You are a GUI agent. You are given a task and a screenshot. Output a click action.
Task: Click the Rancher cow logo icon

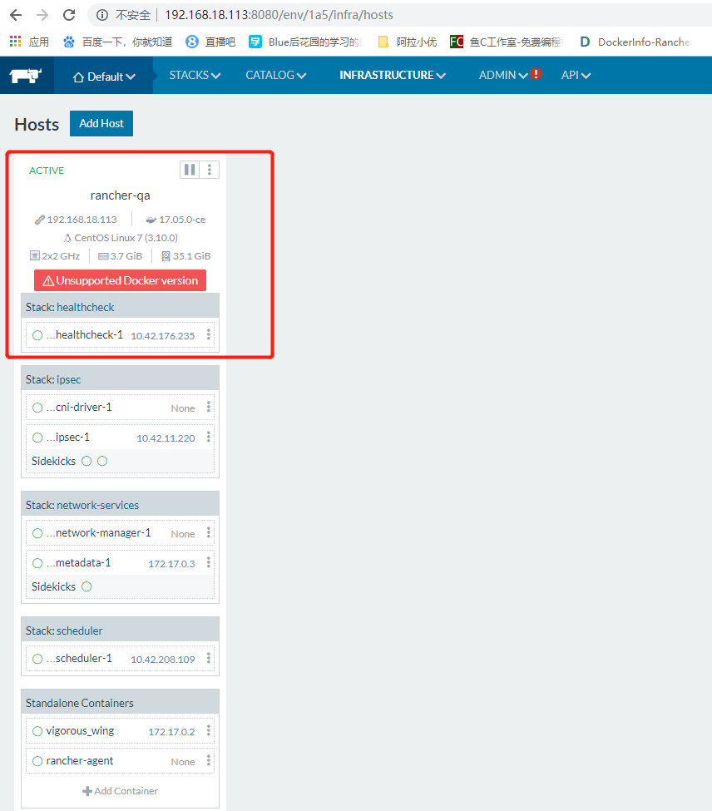pos(24,75)
